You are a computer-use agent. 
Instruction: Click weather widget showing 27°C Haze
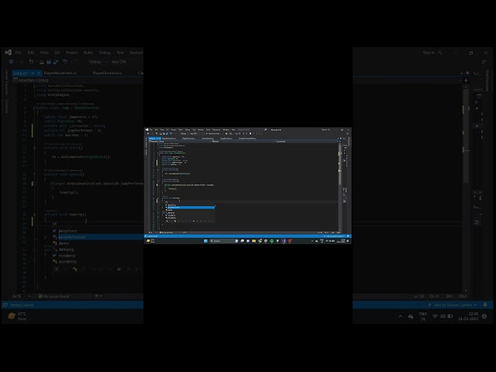pos(17,316)
